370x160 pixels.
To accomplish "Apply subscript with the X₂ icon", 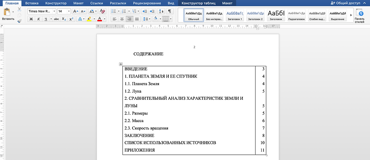I will click(x=64, y=19).
